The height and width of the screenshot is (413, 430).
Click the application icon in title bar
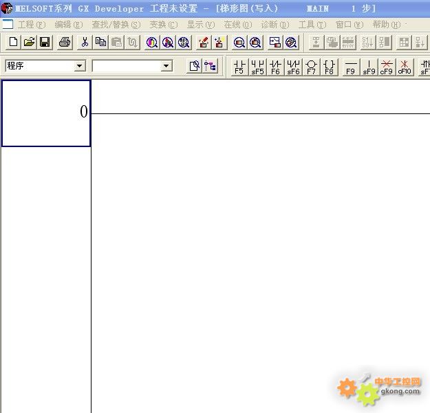coord(7,8)
